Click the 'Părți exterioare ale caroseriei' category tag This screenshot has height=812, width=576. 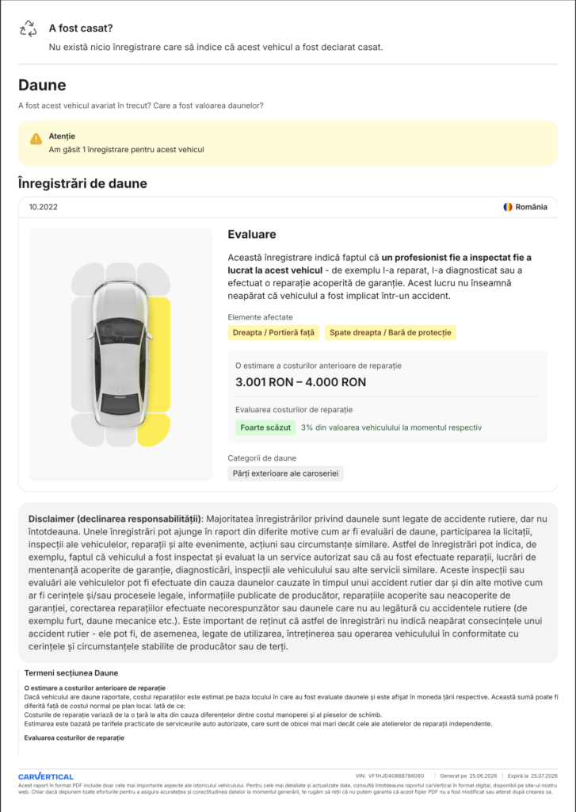(x=285, y=473)
